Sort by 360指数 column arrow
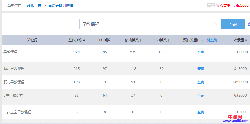The image size is (250, 124). click(169, 40)
